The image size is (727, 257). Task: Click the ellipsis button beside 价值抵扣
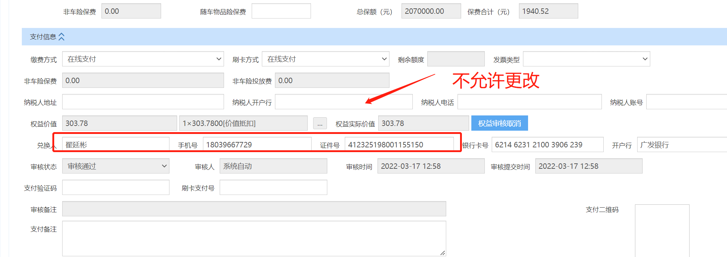(x=320, y=123)
